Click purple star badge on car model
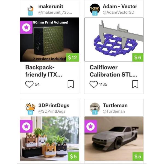 pyautogui.click(x=91, y=126)
